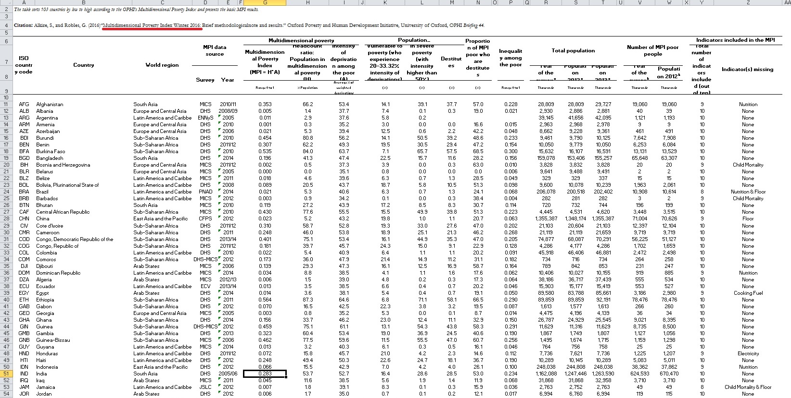
Task: Click 'Child Mortality & Floor' cell for Jamaica
Action: (x=748, y=387)
